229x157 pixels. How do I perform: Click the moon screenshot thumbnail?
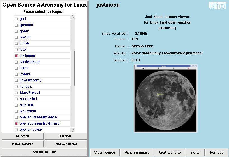click(165, 99)
